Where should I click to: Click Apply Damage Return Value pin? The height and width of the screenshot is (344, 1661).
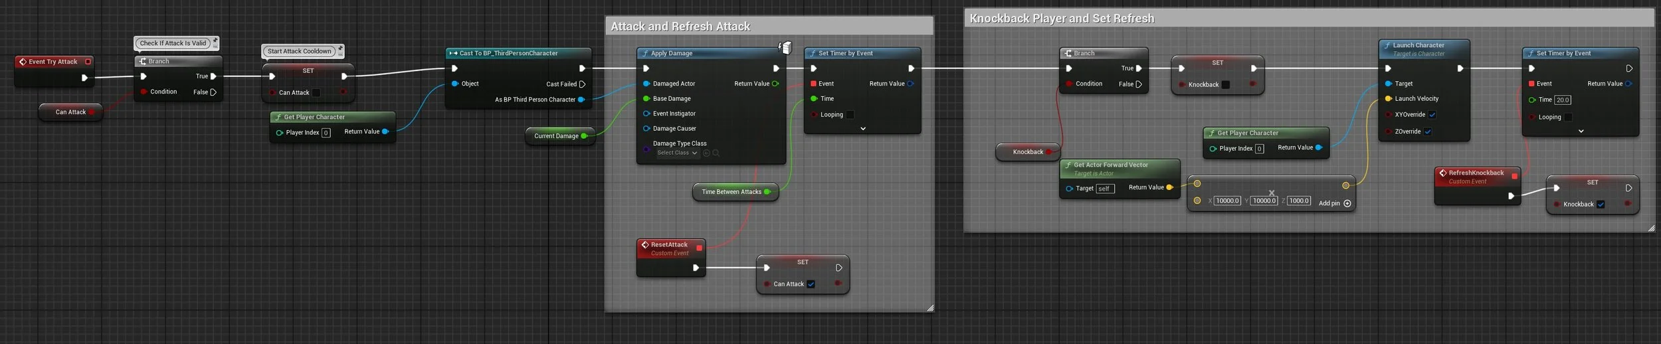tap(775, 84)
